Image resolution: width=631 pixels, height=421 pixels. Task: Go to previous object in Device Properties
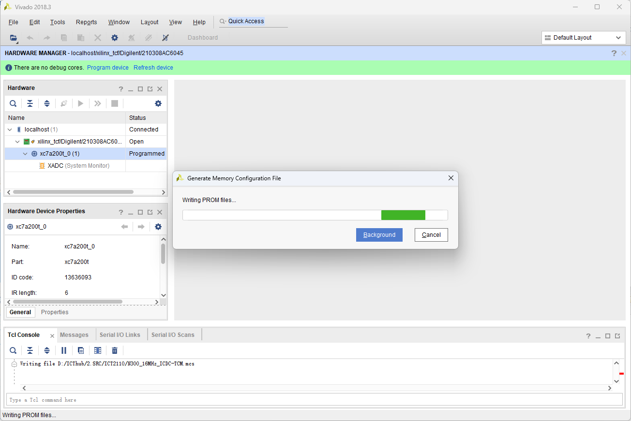click(x=124, y=227)
